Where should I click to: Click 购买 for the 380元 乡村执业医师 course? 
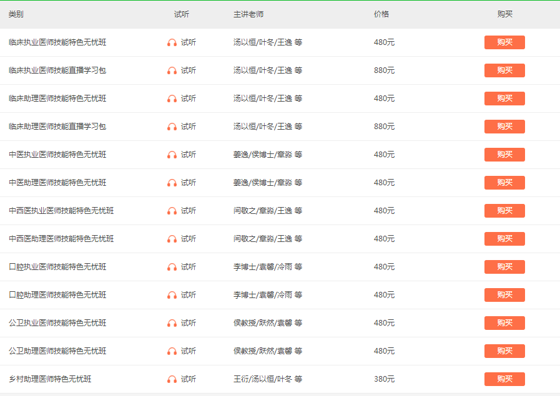tap(504, 379)
